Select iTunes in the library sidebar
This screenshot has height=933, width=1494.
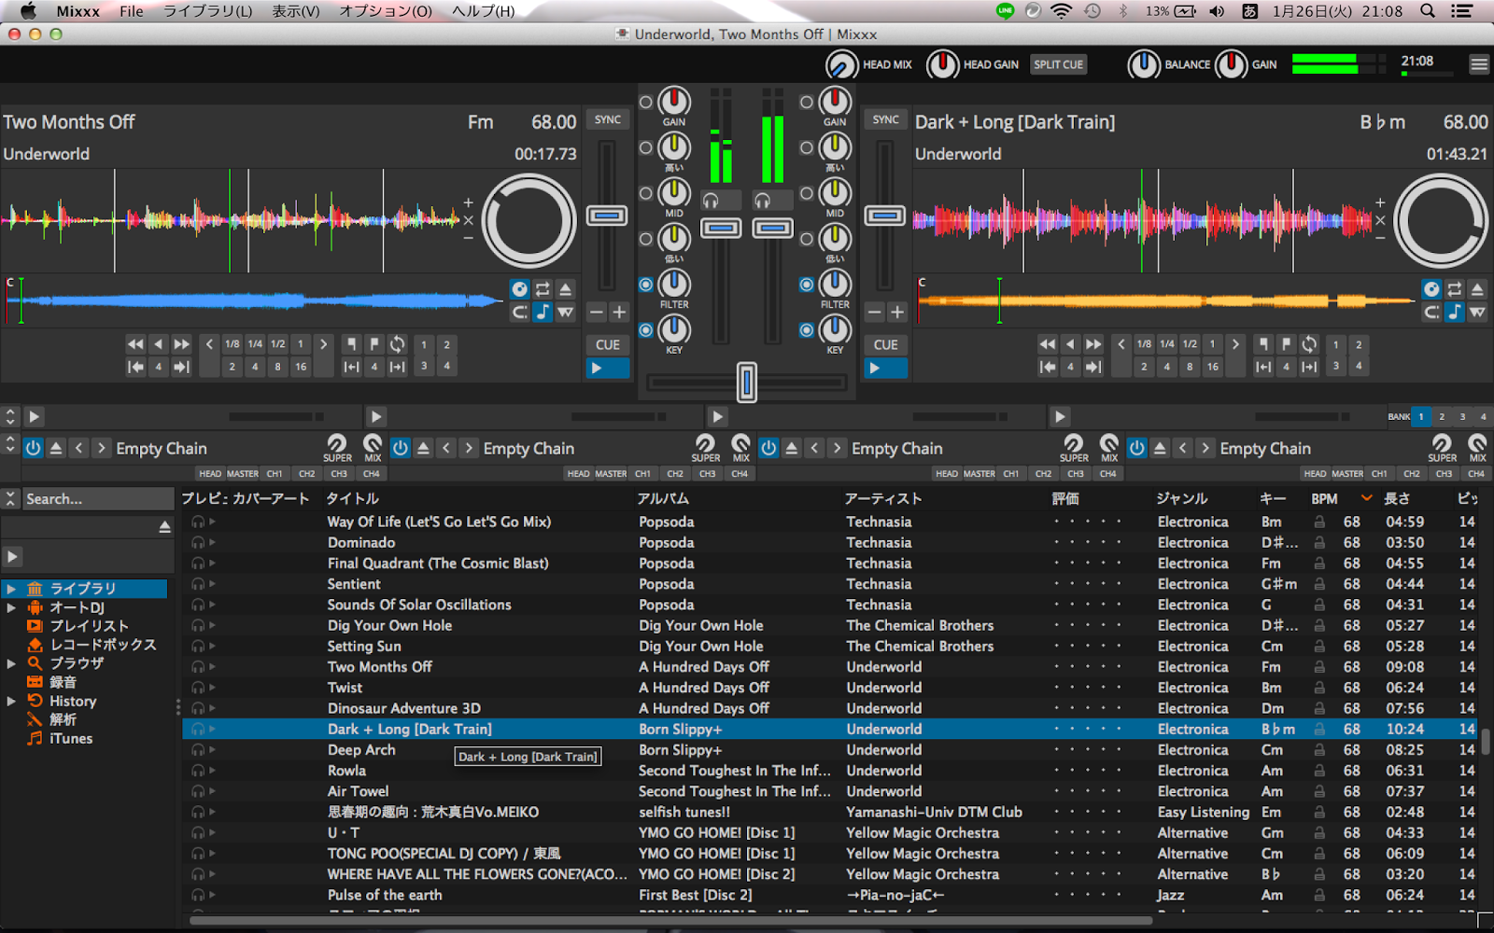tap(71, 738)
